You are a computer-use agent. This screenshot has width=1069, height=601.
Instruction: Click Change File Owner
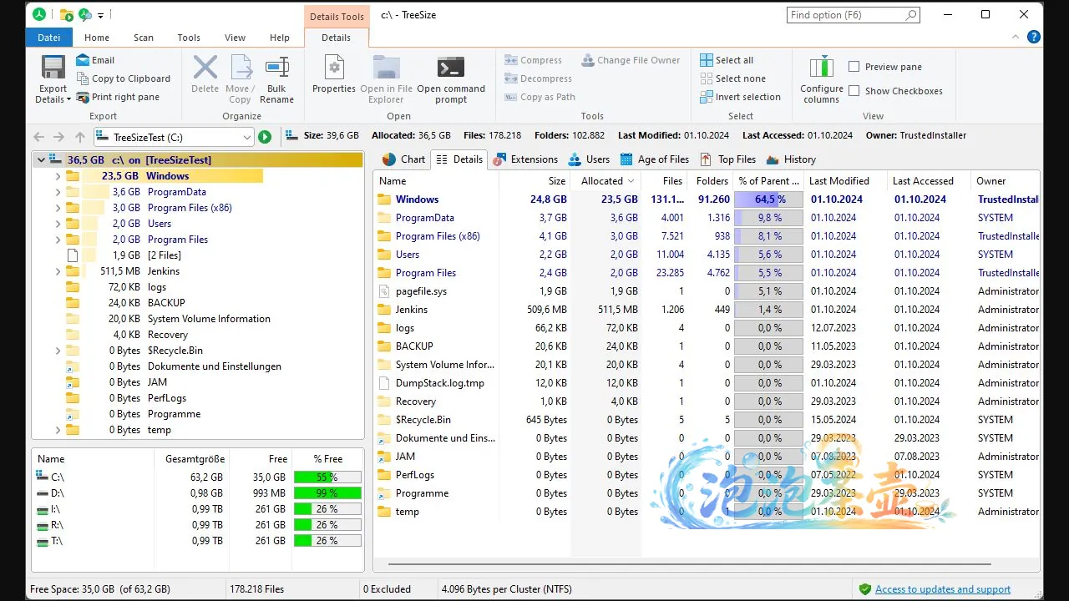[x=631, y=60]
